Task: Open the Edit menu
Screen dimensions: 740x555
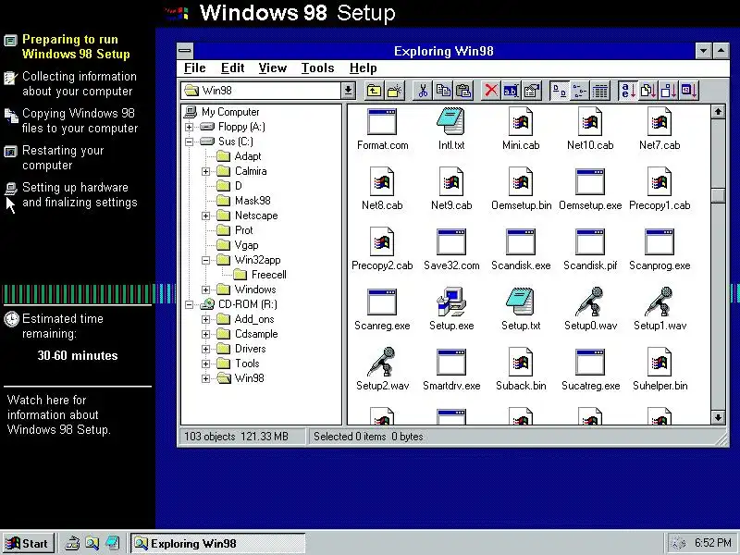Action: click(x=233, y=68)
